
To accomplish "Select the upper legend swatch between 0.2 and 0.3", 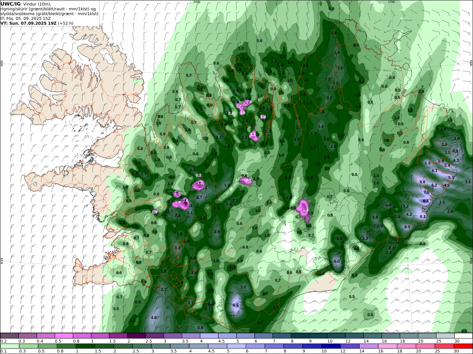I will pyautogui.click(x=9, y=336).
